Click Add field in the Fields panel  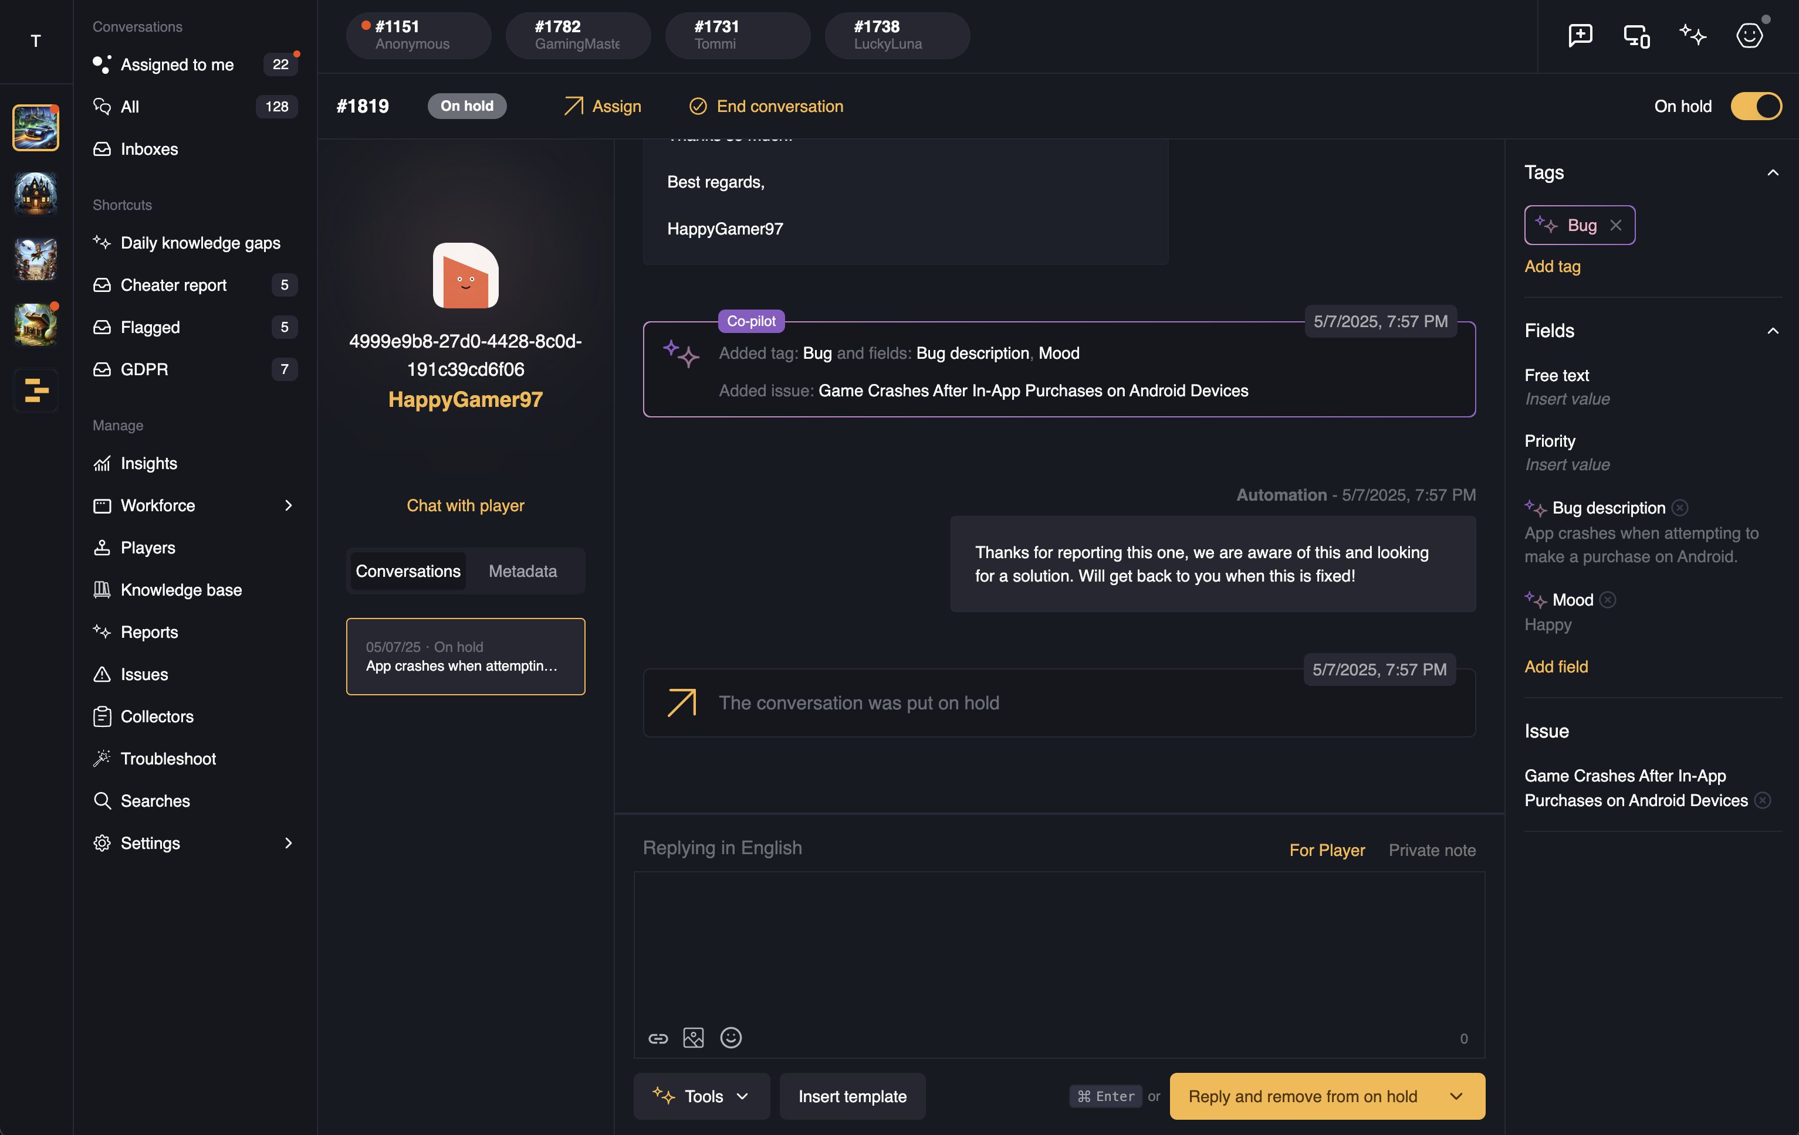coord(1555,667)
